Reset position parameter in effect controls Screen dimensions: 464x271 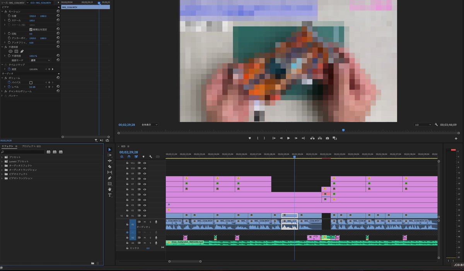(58, 16)
